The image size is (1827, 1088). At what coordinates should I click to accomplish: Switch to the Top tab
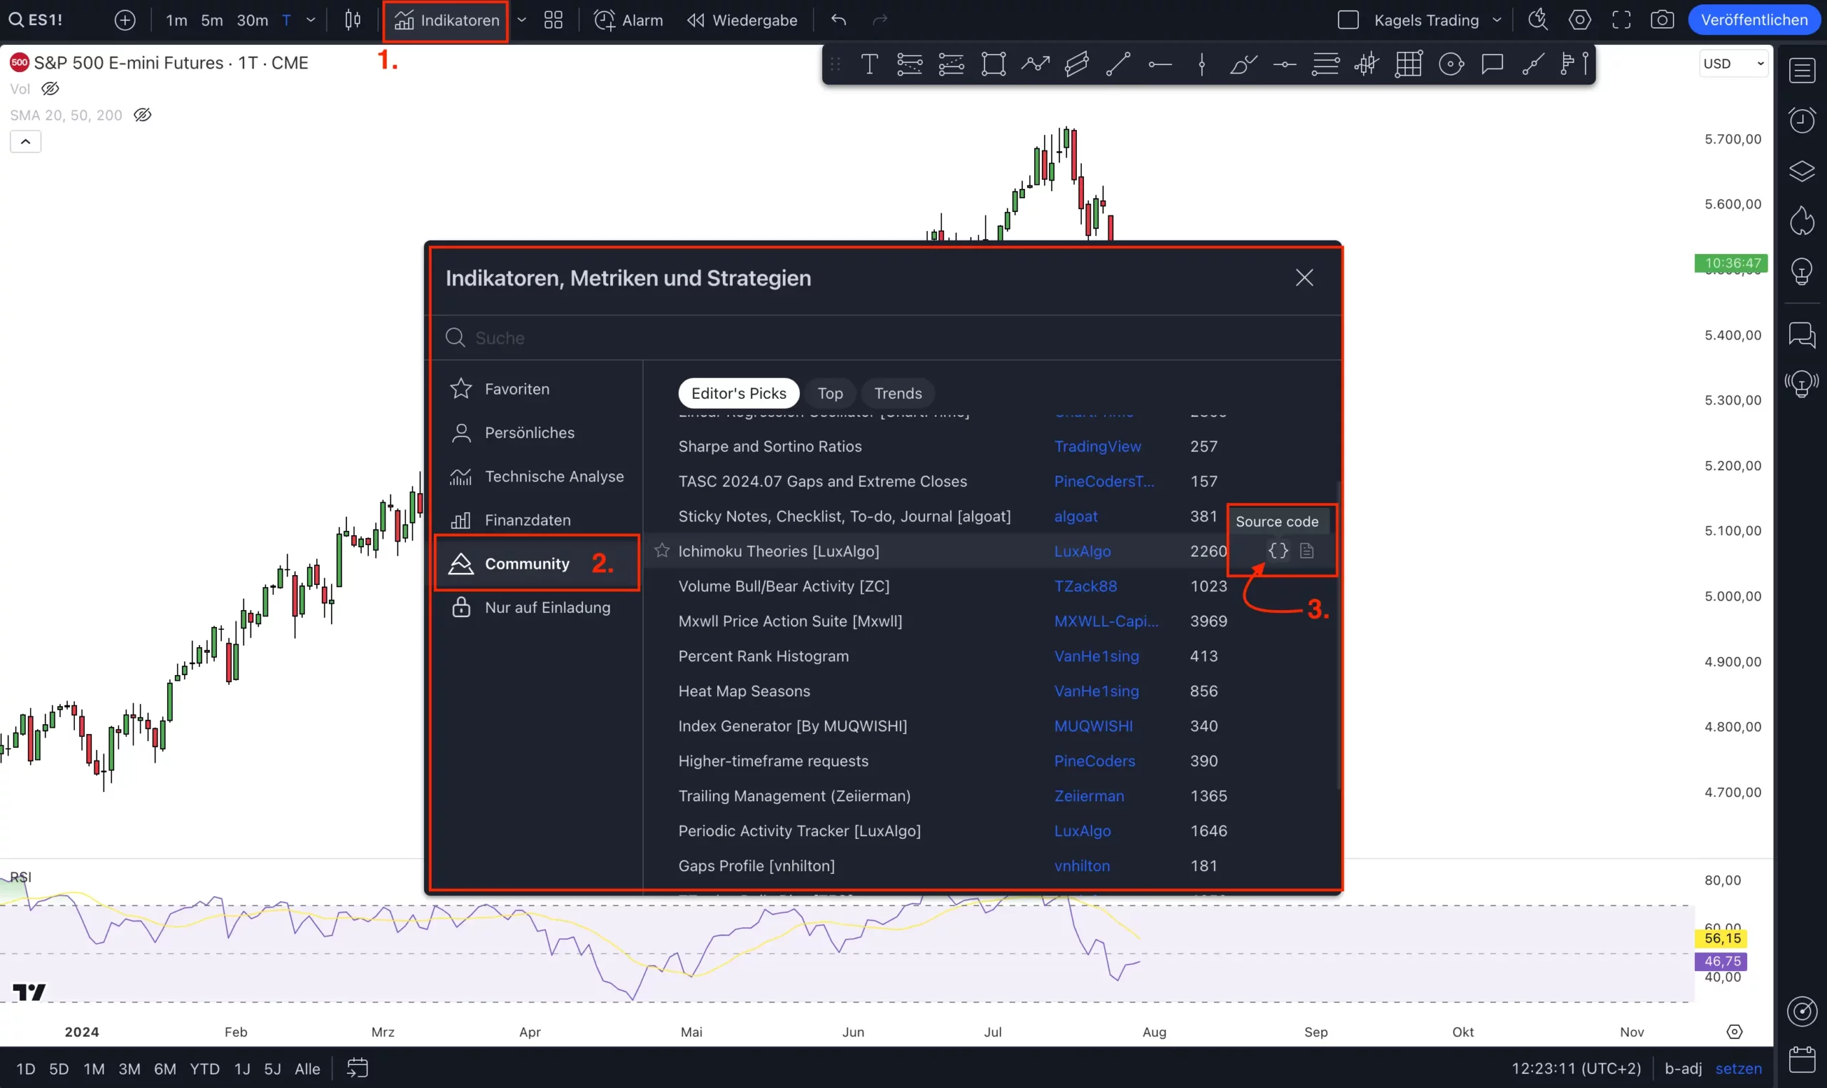[830, 394]
